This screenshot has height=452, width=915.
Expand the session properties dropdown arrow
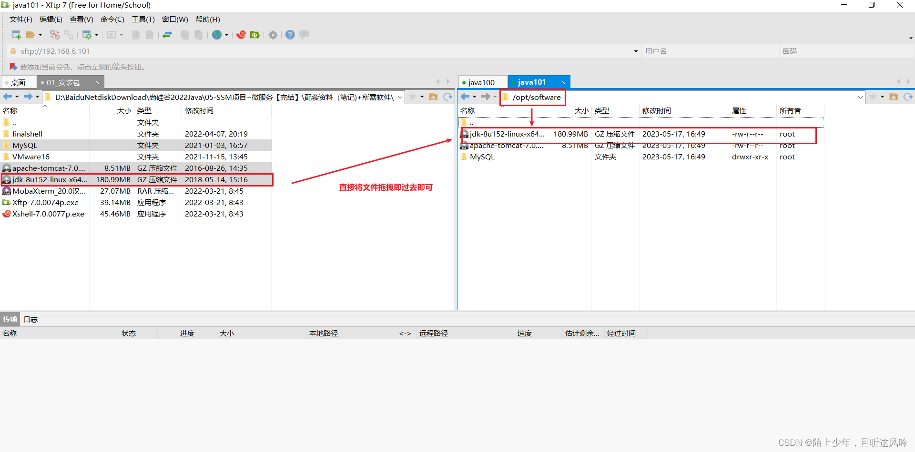96,35
